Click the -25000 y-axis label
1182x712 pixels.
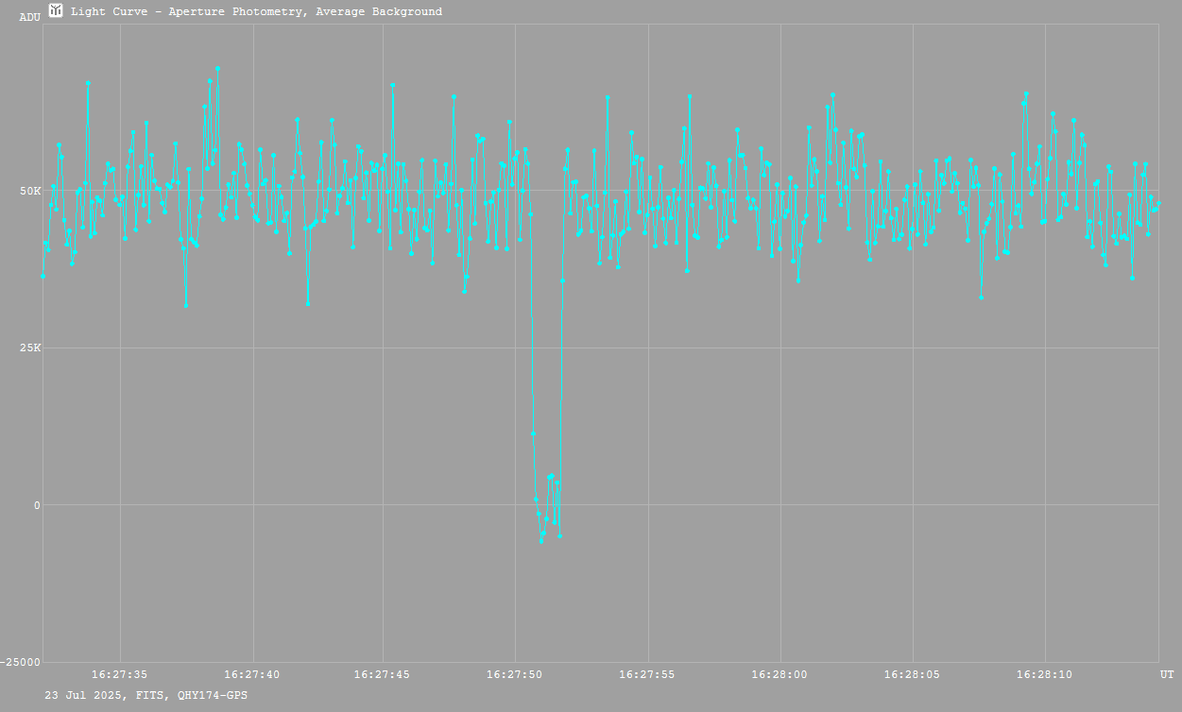tap(21, 662)
